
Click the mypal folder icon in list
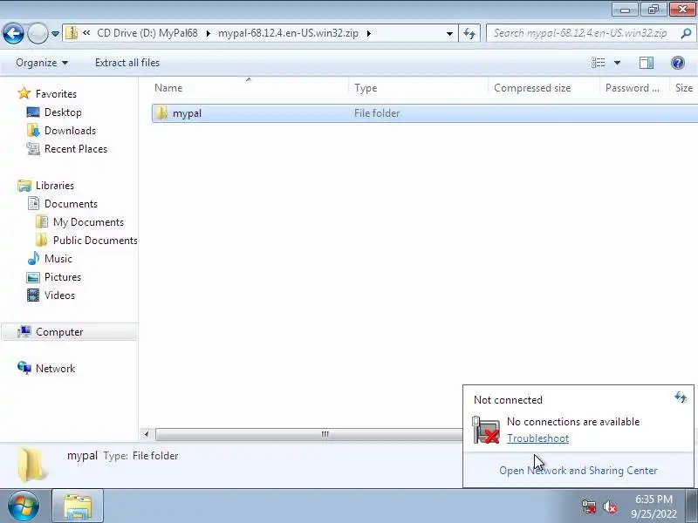[x=161, y=113]
